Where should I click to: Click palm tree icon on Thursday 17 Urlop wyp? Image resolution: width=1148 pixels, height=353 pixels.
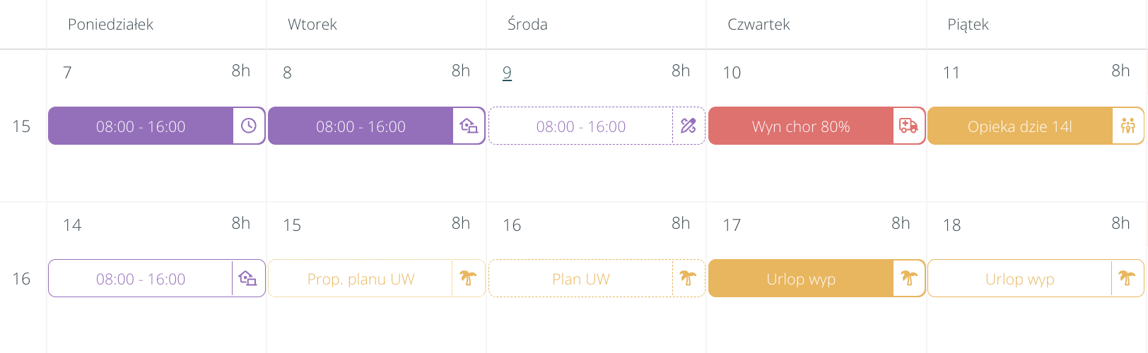909,278
